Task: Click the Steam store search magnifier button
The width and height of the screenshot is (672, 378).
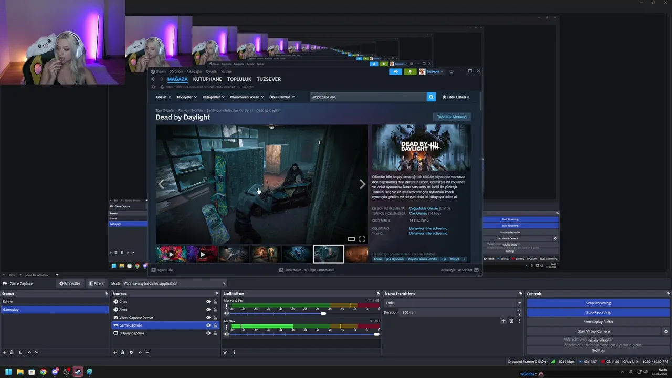Action: click(431, 97)
